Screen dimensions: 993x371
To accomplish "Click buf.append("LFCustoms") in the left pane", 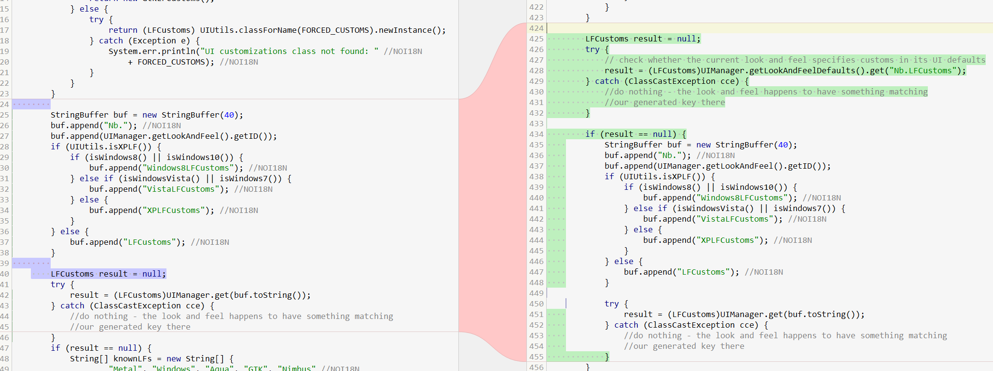I will pos(150,242).
